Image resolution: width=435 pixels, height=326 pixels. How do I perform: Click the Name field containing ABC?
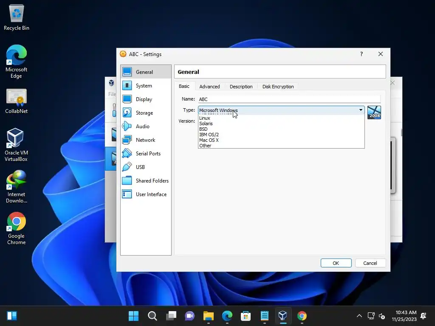click(289, 99)
